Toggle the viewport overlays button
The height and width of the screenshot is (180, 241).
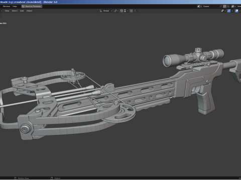tap(236, 11)
